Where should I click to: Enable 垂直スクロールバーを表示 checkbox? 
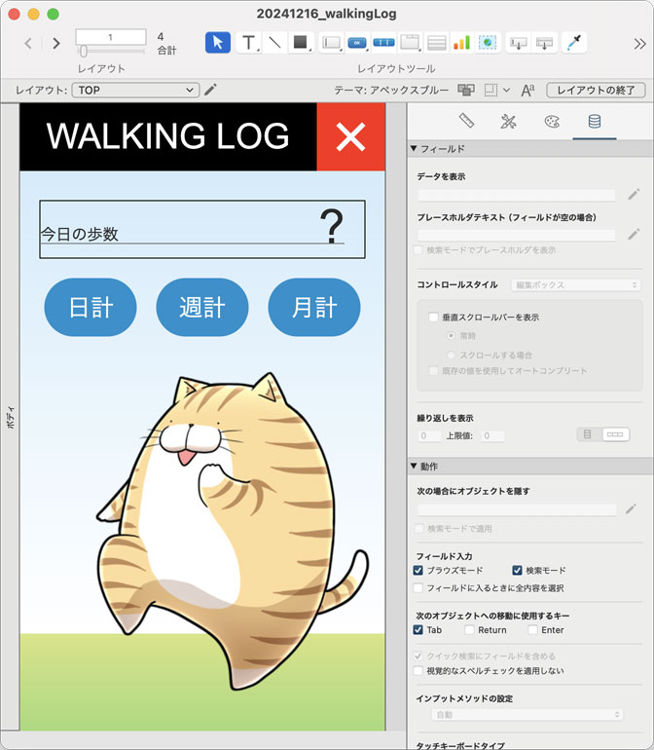[433, 318]
